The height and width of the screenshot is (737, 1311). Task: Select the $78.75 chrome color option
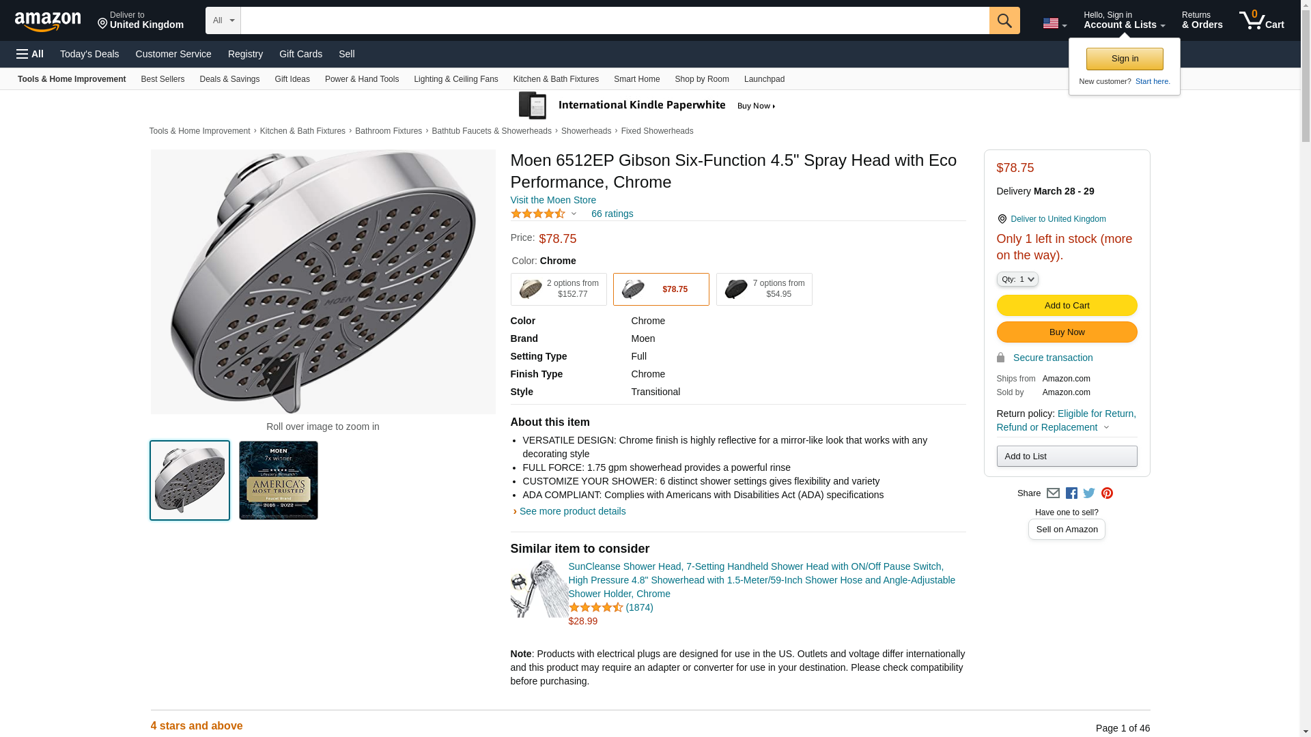tap(661, 289)
